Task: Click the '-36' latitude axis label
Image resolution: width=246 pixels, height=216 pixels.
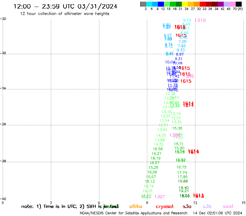Action: pos(3,124)
